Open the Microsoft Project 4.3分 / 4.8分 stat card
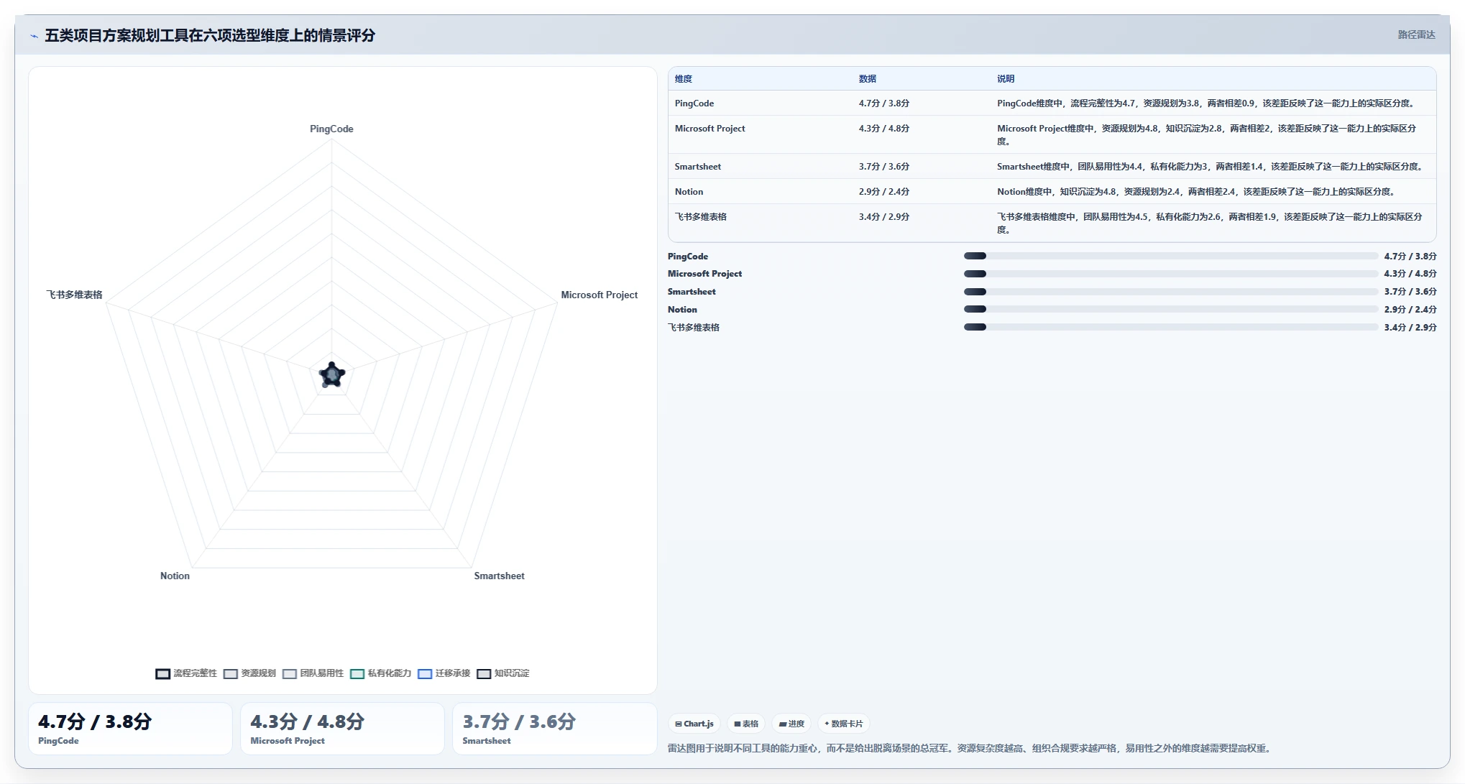 pyautogui.click(x=342, y=729)
